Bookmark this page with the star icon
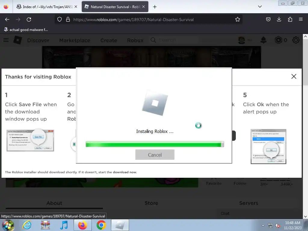Image resolution: width=308 pixels, height=231 pixels. click(238, 20)
